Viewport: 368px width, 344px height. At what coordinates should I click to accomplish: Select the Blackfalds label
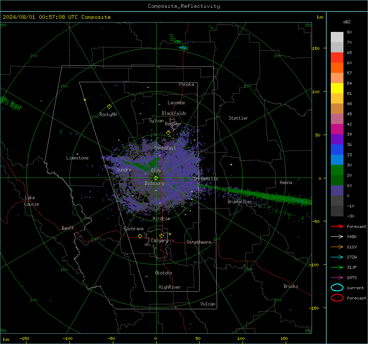(x=174, y=113)
